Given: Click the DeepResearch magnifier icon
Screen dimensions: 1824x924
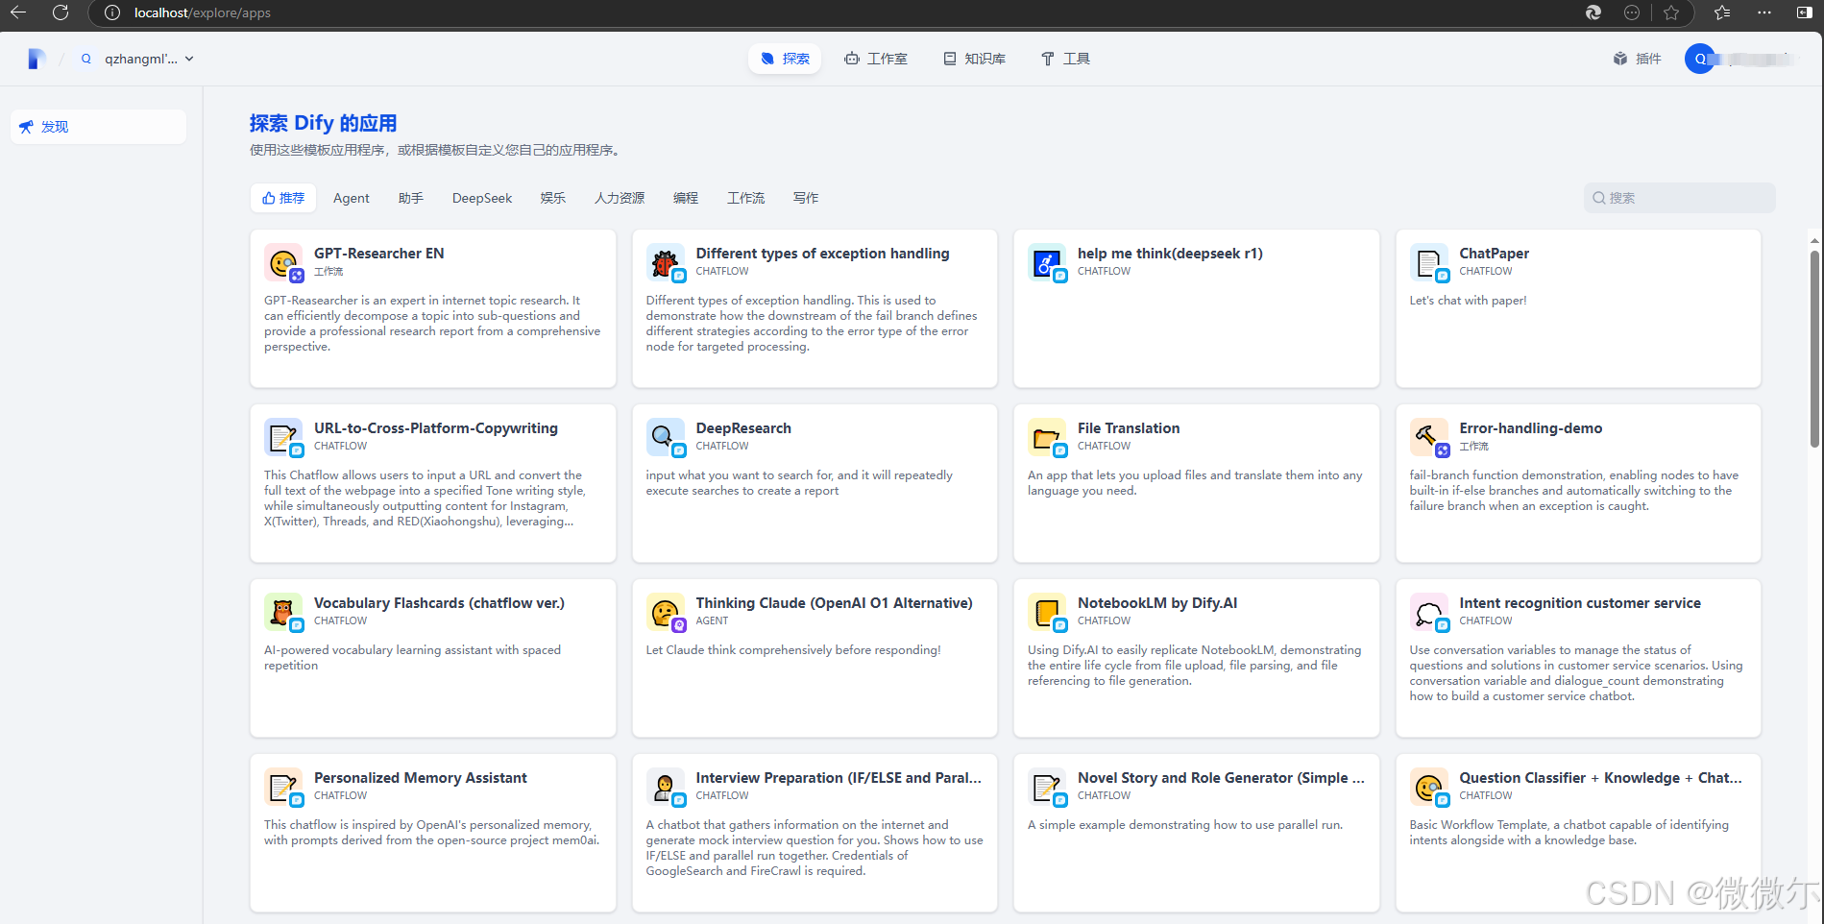Looking at the screenshot, I should click(665, 437).
